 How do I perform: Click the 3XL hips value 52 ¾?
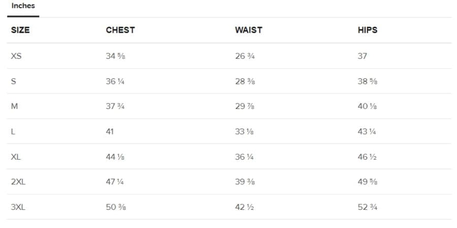click(x=367, y=207)
